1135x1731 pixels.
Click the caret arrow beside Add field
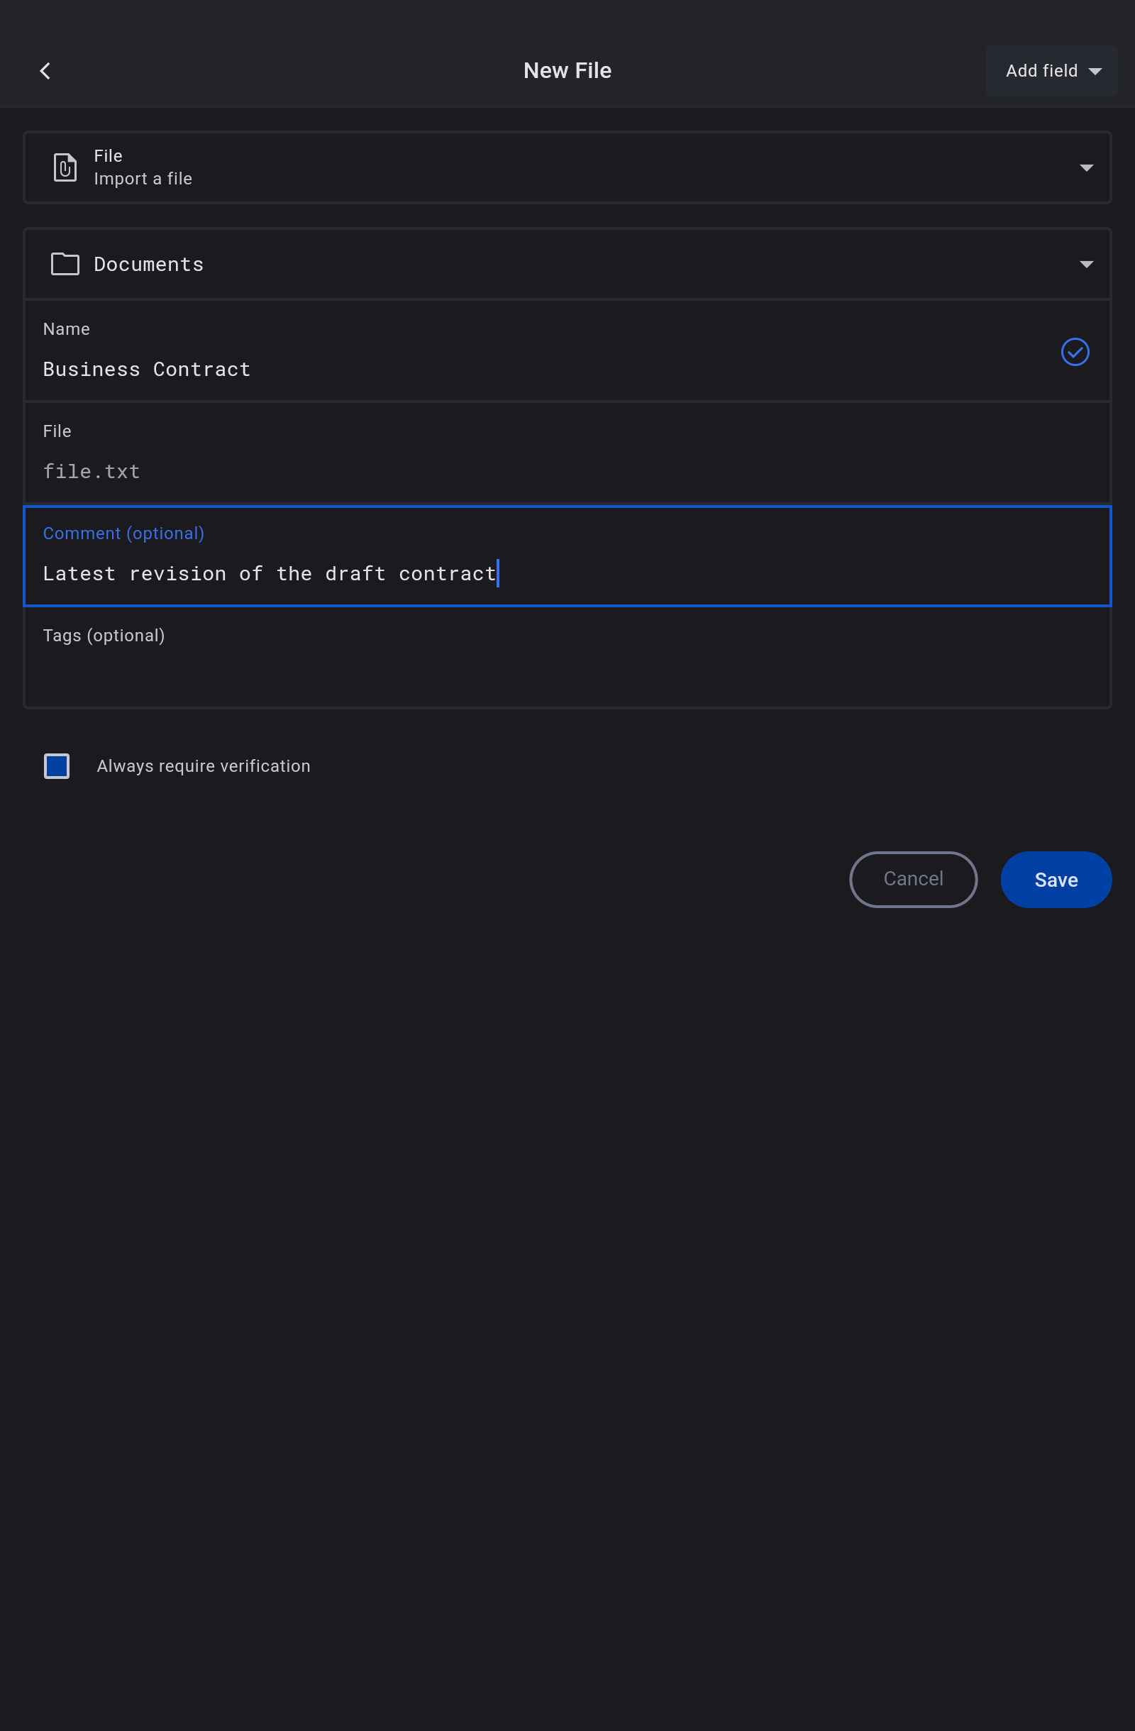click(1095, 71)
